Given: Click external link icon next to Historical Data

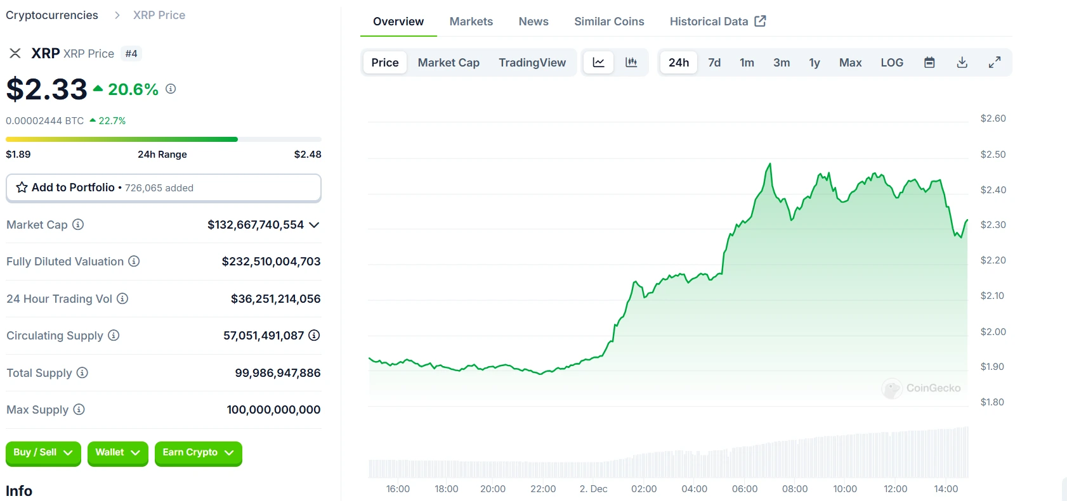Looking at the screenshot, I should (x=760, y=21).
